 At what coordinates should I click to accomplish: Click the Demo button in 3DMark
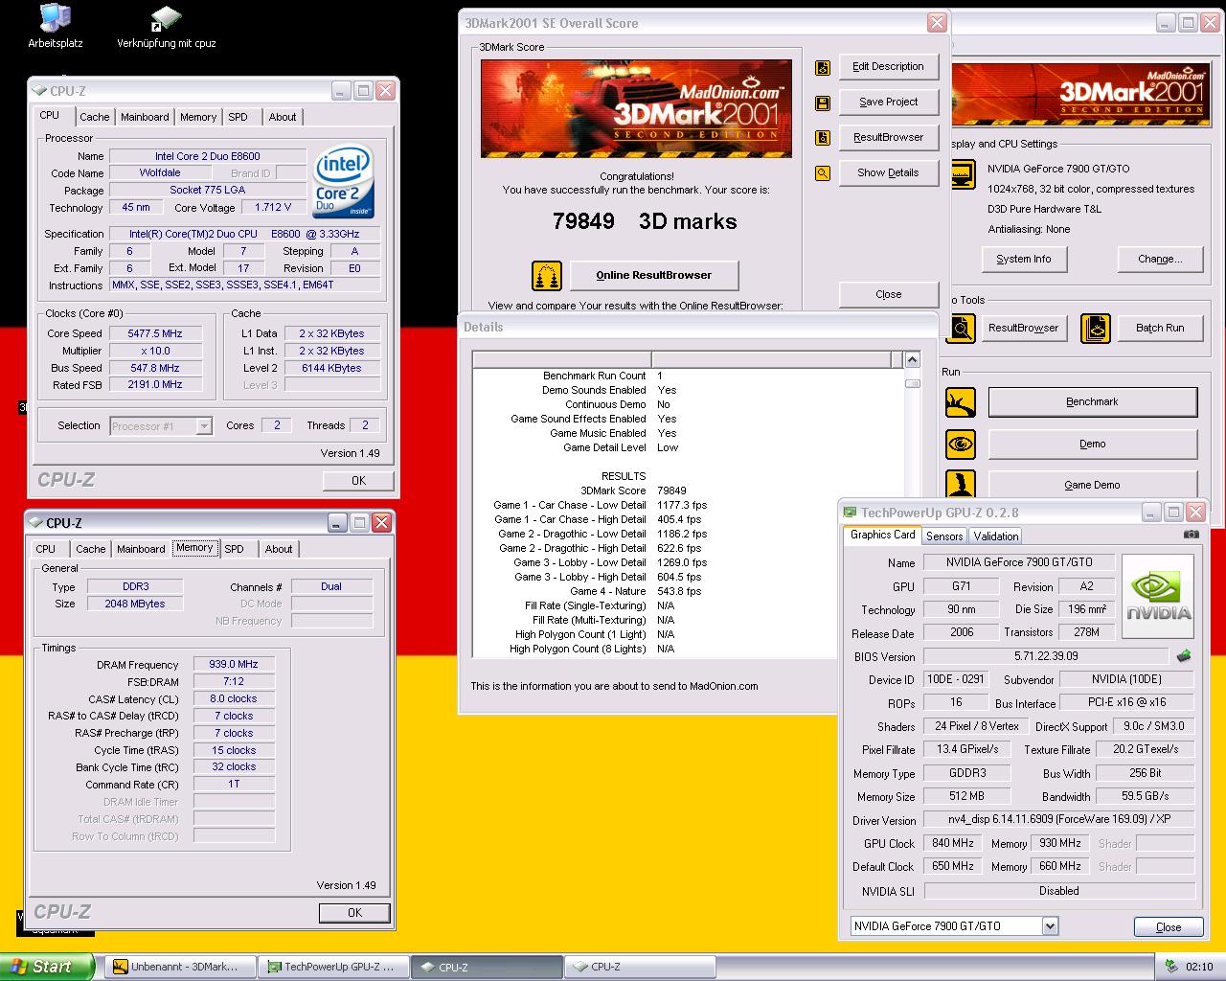point(1092,445)
